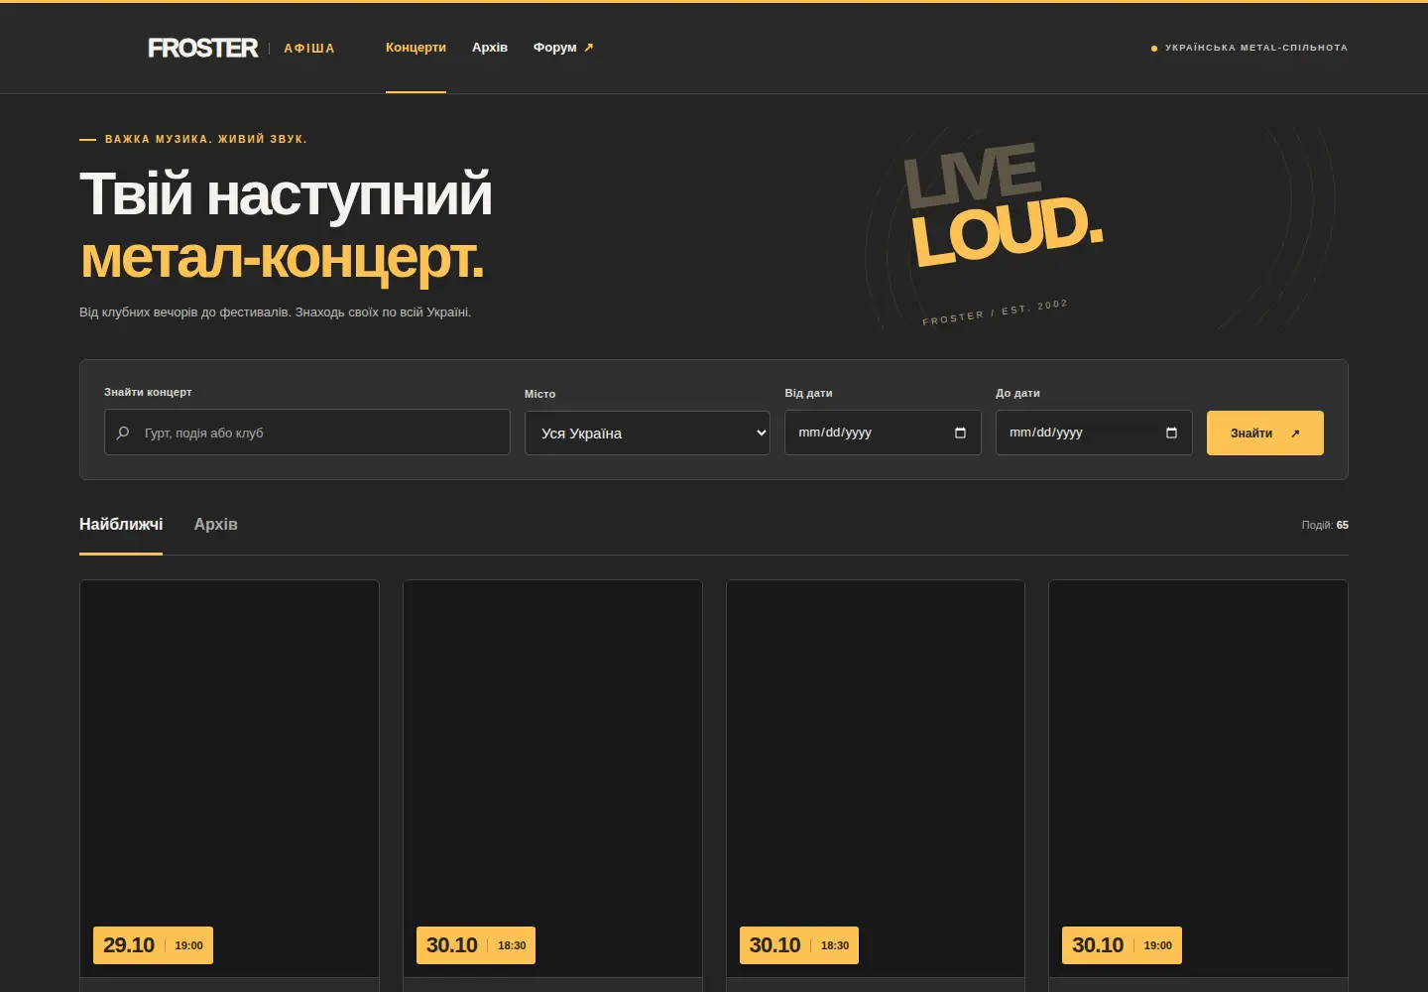This screenshot has width=1428, height=992.
Task: Switch to the Найближчі tab
Action: 121,524
